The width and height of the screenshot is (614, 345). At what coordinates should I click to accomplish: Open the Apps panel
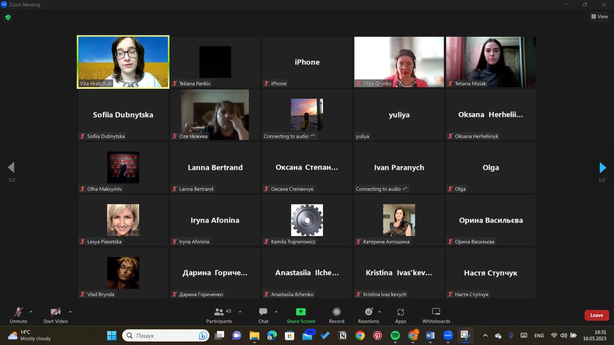coord(401,315)
